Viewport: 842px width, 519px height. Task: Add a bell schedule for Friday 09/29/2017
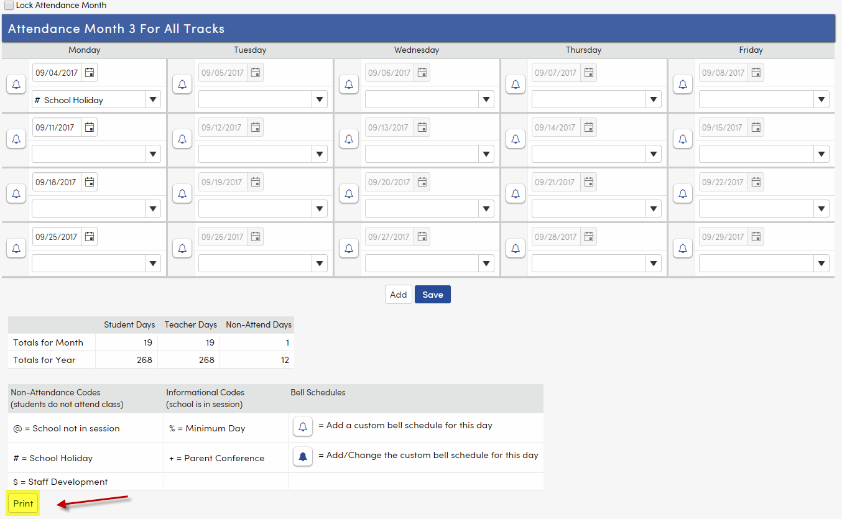[x=682, y=248]
